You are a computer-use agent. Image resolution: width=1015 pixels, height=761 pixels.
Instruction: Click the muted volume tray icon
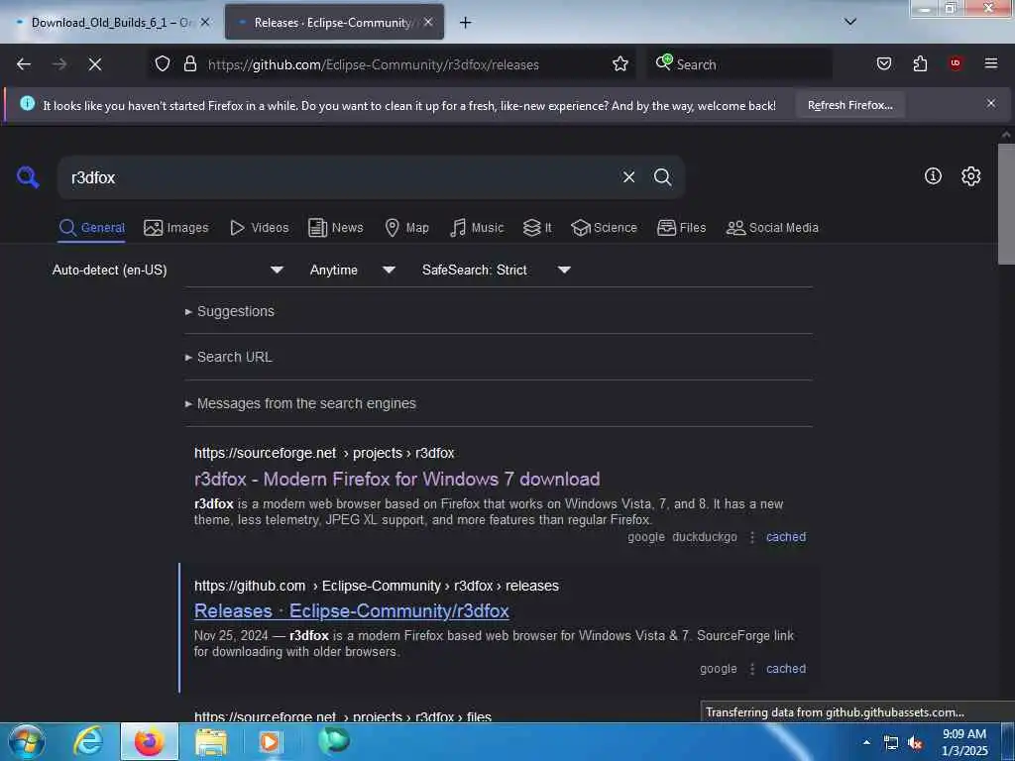[x=915, y=743]
